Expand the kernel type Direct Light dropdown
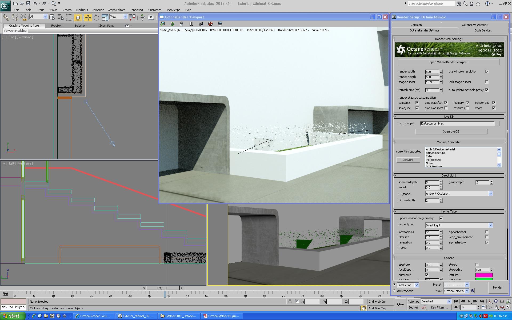Image resolution: width=512 pixels, height=320 pixels. pyautogui.click(x=490, y=225)
